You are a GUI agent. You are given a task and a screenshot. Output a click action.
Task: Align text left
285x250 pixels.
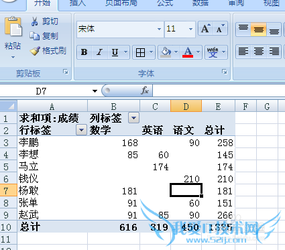click(x=243, y=52)
